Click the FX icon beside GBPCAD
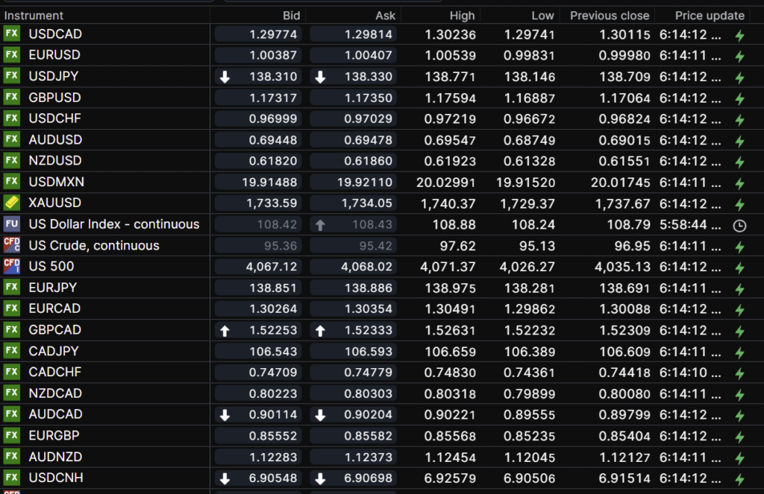This screenshot has height=494, width=764. [11, 330]
